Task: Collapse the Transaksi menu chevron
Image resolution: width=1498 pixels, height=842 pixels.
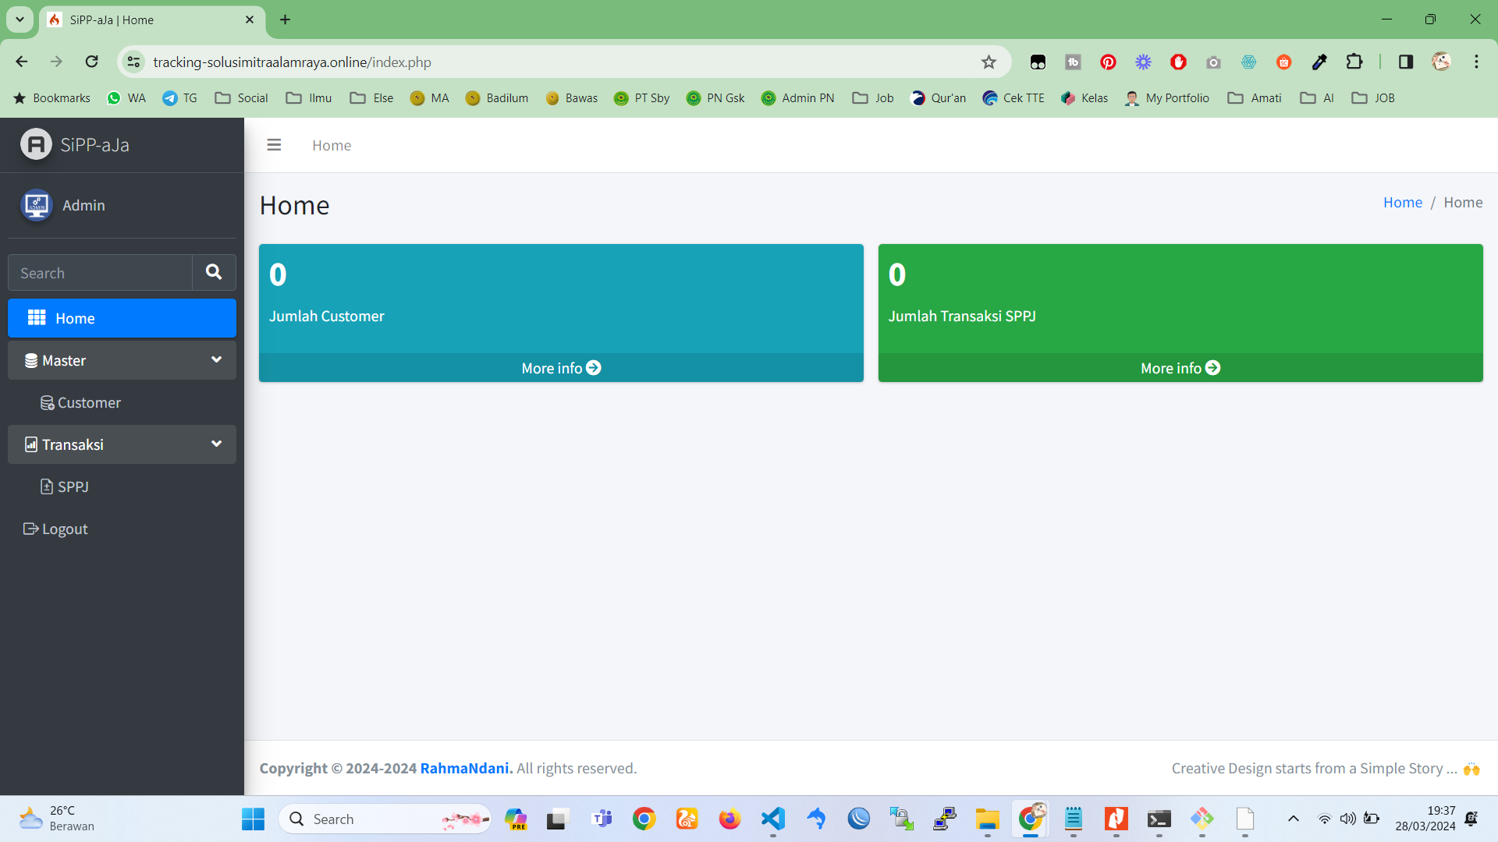Action: pyautogui.click(x=216, y=444)
